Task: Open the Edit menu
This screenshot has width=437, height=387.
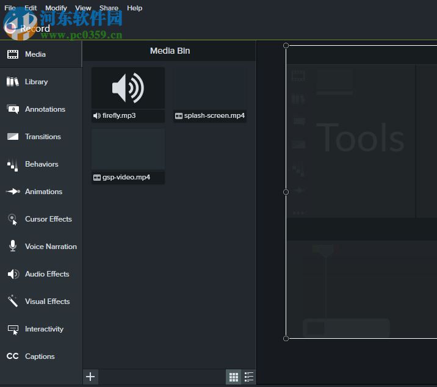Action: point(31,8)
